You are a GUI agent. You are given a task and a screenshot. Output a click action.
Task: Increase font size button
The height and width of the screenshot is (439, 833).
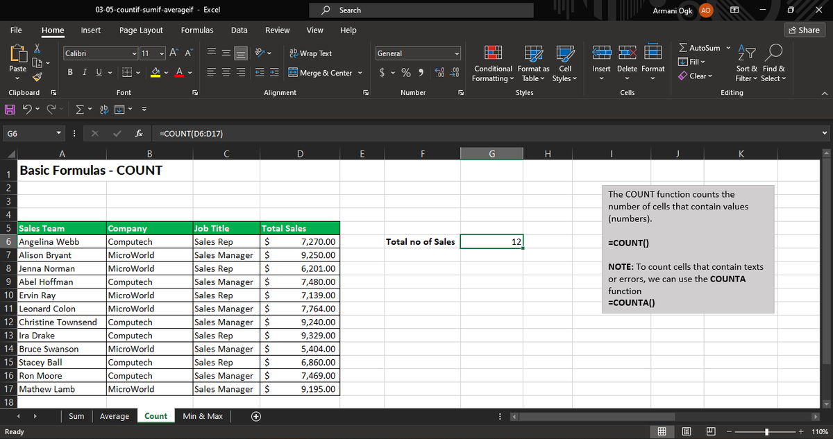(174, 53)
